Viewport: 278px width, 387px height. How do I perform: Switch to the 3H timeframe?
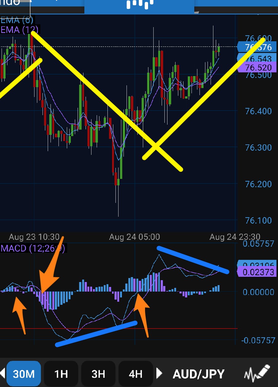point(98,374)
